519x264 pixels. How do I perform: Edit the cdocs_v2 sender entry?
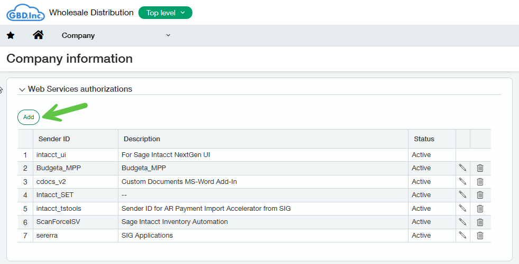pos(462,181)
